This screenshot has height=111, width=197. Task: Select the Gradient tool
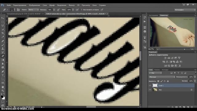3,60
